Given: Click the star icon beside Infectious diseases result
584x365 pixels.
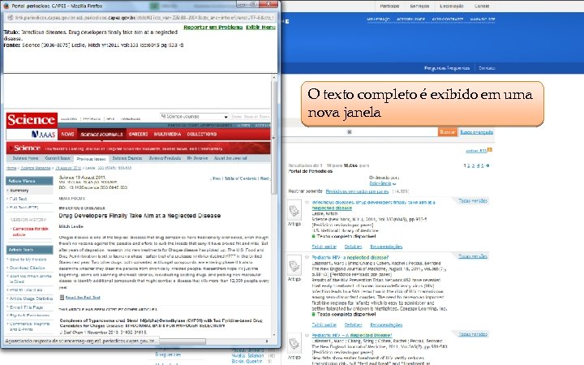Looking at the screenshot, I should (307, 202).
